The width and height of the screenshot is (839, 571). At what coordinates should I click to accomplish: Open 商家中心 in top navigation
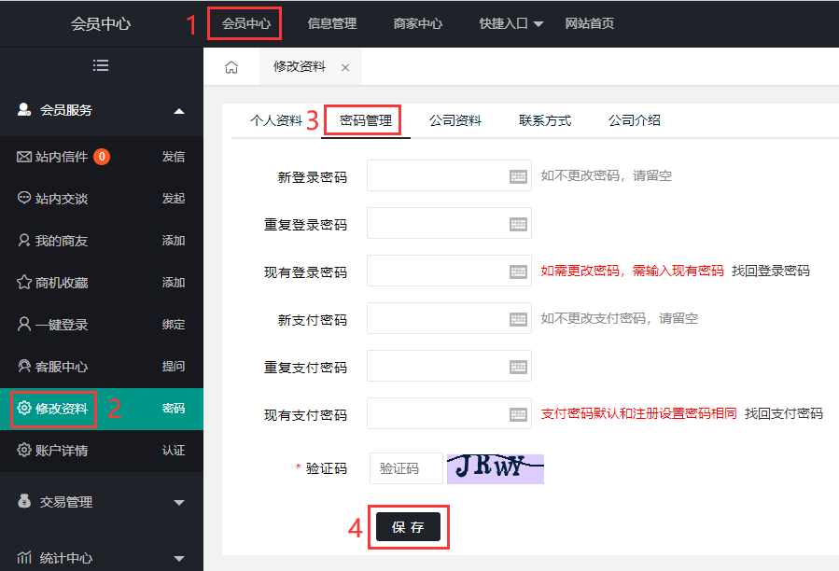418,23
